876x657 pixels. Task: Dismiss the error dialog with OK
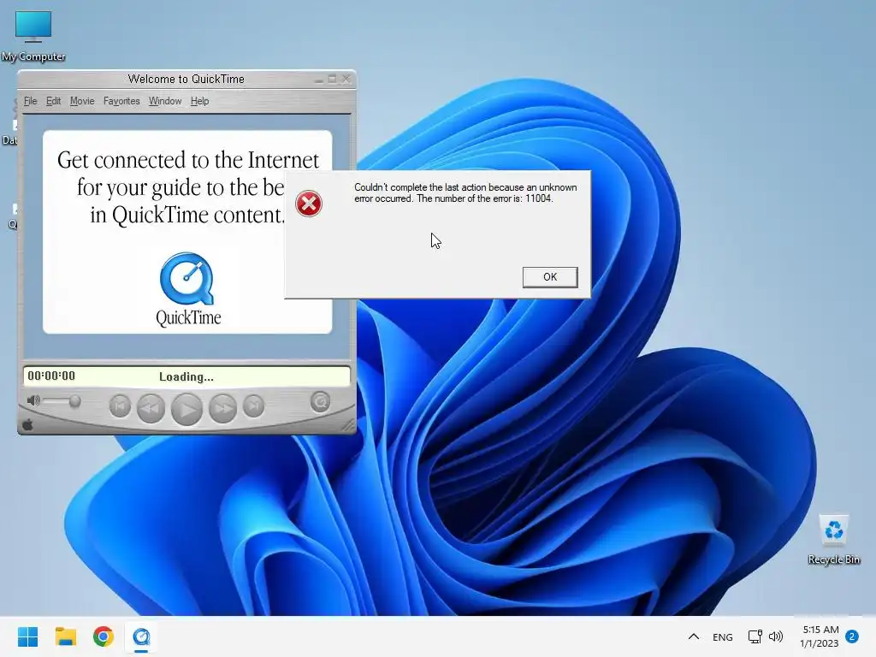click(550, 277)
